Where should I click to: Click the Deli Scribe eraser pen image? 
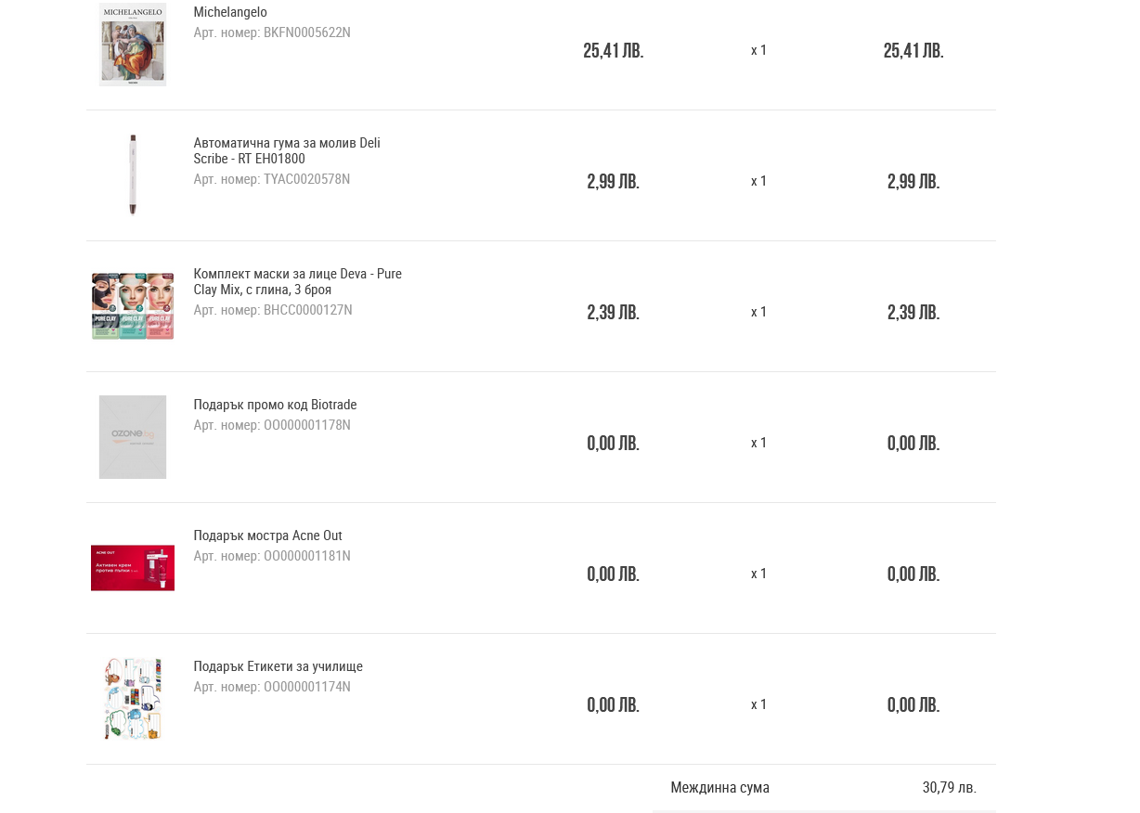click(133, 174)
